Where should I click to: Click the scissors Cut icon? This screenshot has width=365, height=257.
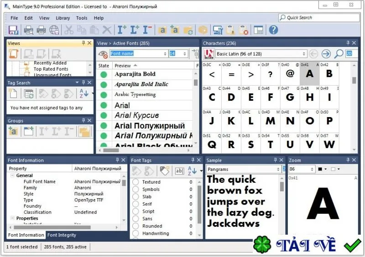[69, 30]
